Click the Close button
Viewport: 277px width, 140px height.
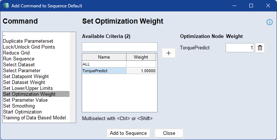click(169, 133)
